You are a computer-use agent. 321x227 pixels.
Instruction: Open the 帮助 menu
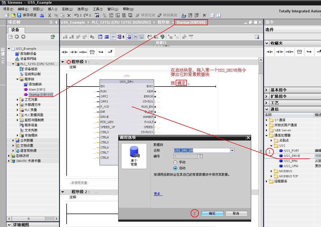point(128,9)
